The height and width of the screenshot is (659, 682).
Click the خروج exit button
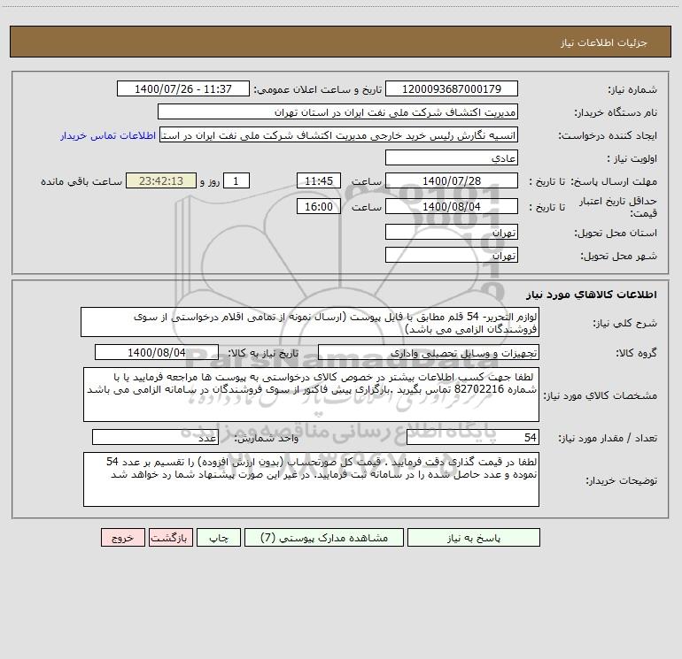122,537
